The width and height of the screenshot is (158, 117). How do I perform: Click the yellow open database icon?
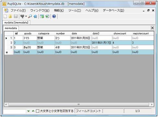point(10,16)
